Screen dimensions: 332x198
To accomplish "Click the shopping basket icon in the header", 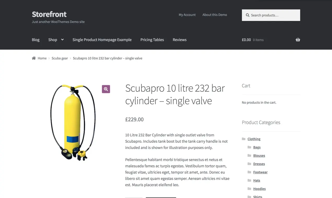I will pyautogui.click(x=298, y=40).
